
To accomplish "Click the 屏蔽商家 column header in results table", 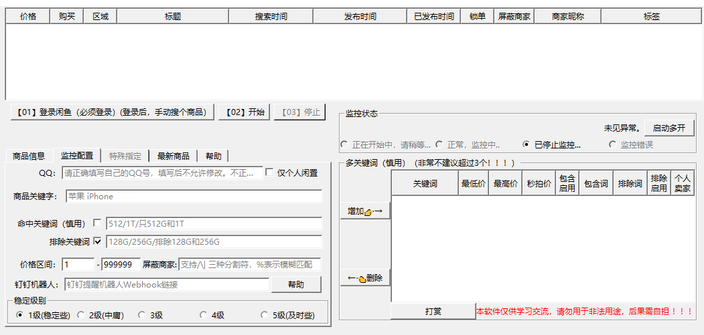I will click(x=514, y=17).
